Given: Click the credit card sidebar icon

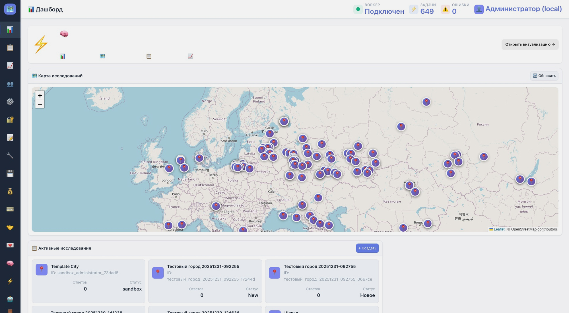Looking at the screenshot, I should click(x=10, y=209).
